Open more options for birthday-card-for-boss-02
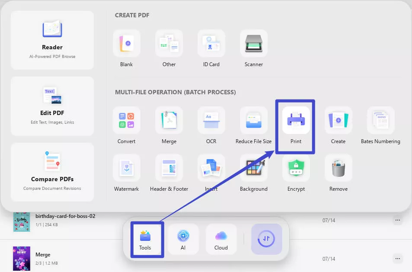The image size is (412, 272). click(x=398, y=220)
